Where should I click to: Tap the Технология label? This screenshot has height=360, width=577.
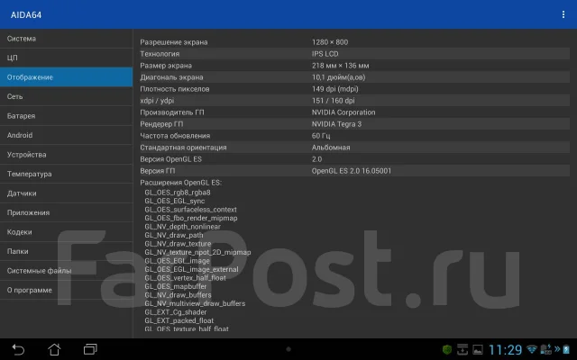click(x=160, y=54)
